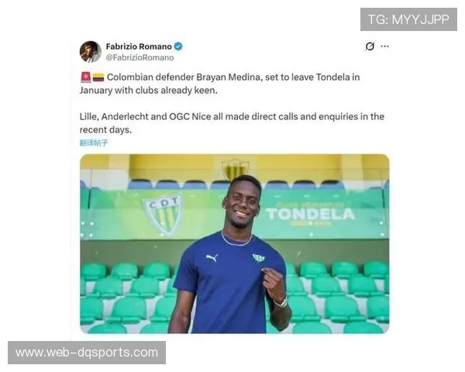Click the Puma logo on the shirt
This screenshot has height=372, width=465.
[212, 257]
